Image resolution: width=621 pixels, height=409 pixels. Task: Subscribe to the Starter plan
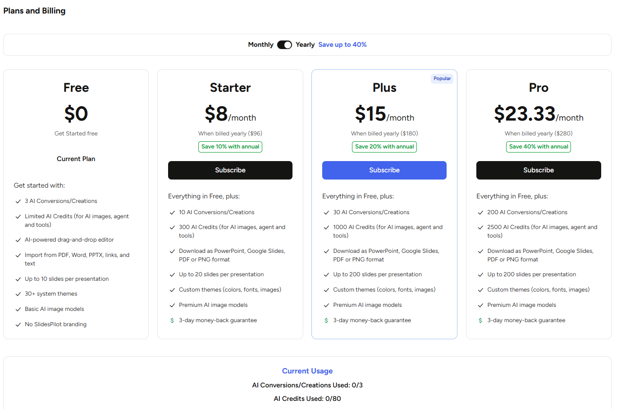(x=230, y=170)
